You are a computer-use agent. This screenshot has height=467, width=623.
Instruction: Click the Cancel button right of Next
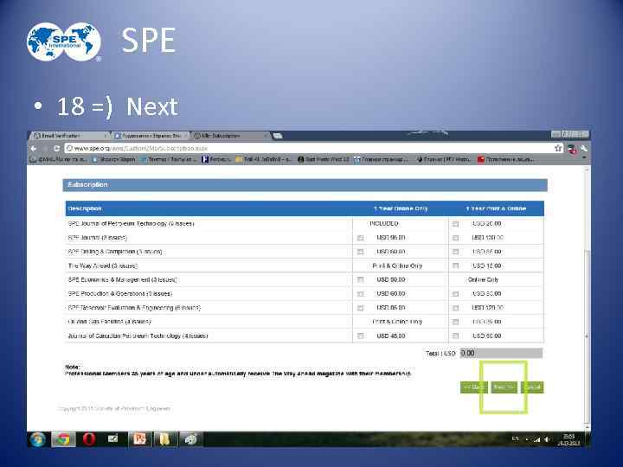coord(532,387)
